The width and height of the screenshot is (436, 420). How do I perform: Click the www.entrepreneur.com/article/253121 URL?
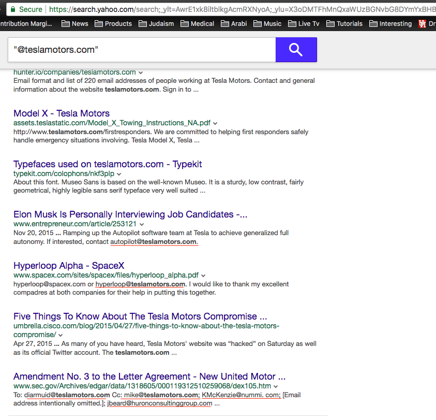point(75,224)
